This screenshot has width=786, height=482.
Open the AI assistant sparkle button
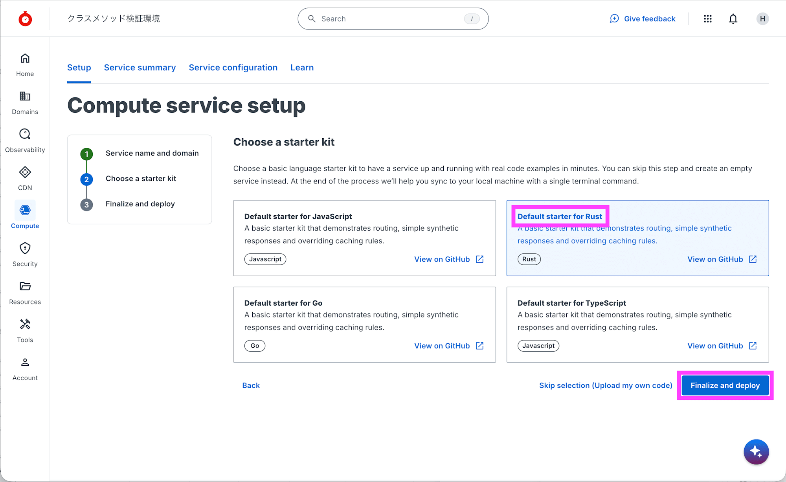pyautogui.click(x=756, y=452)
